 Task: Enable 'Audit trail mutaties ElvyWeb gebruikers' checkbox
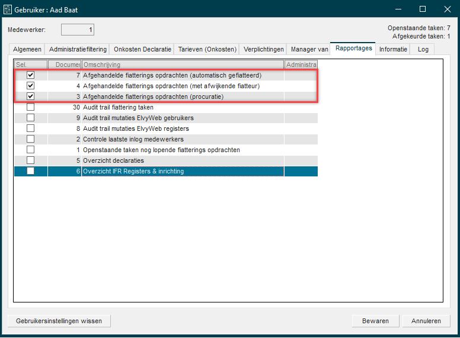[x=31, y=118]
